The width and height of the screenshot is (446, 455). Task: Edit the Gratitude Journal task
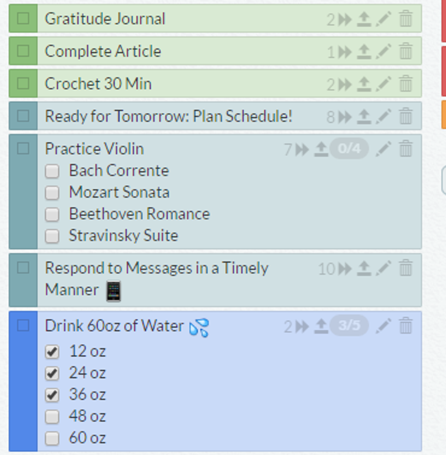click(x=384, y=19)
